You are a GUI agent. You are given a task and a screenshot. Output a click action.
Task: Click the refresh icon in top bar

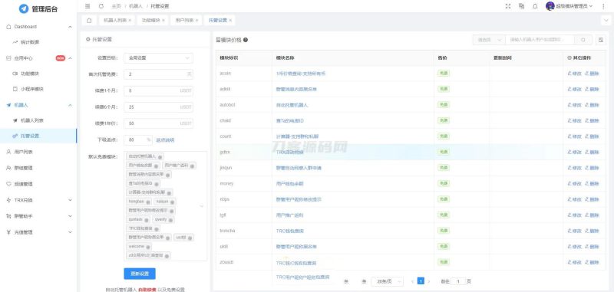[x=101, y=6]
